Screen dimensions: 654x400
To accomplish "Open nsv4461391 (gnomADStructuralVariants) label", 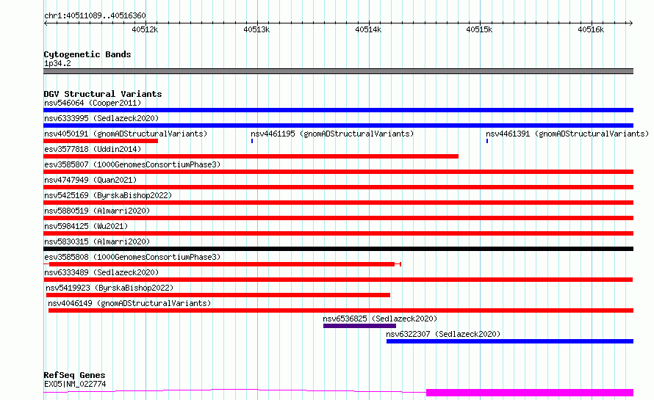I will 567,134.
